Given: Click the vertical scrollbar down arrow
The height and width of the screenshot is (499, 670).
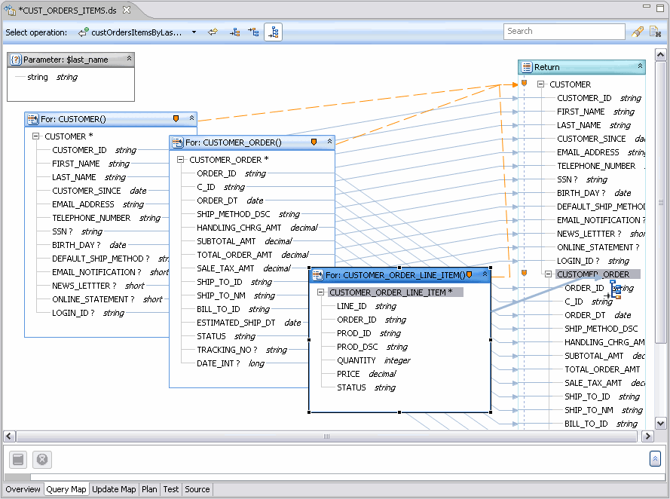Looking at the screenshot, I should (661, 424).
